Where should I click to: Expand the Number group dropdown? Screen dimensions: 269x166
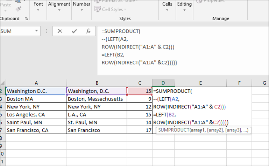click(82, 10)
